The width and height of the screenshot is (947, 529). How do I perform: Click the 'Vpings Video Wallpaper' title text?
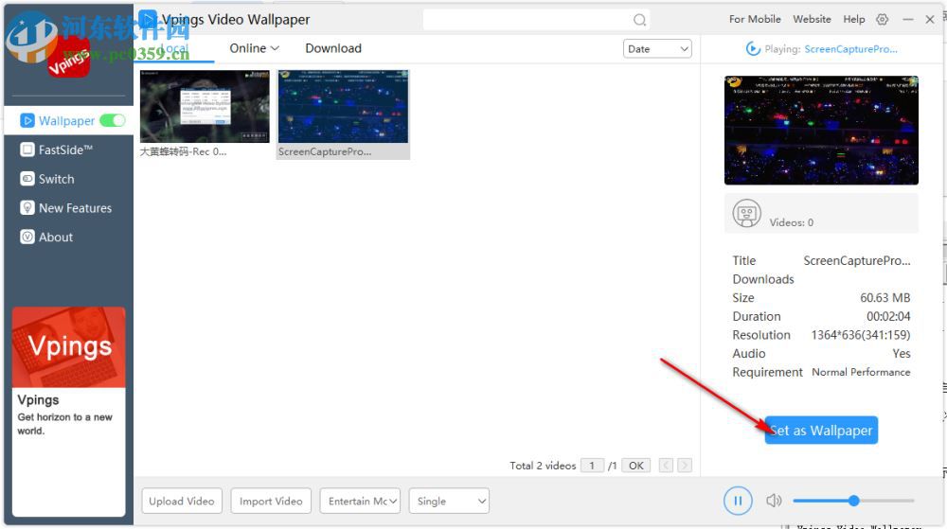(236, 19)
